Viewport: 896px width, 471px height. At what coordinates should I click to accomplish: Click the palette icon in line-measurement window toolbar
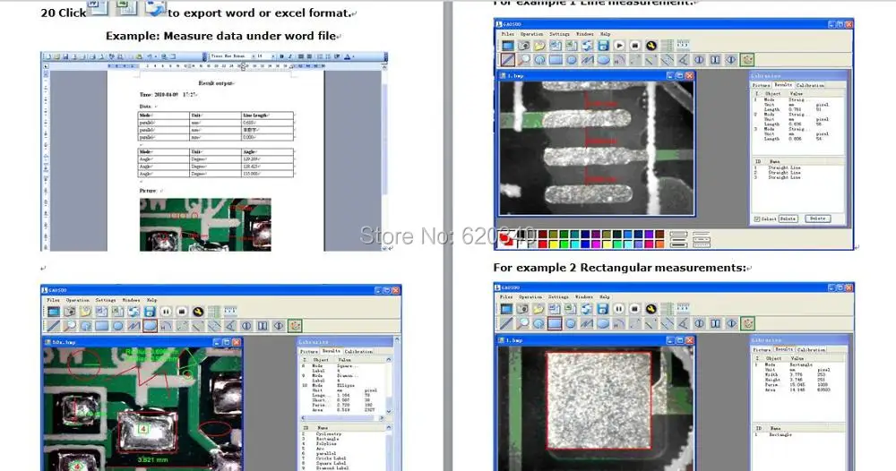click(x=747, y=59)
